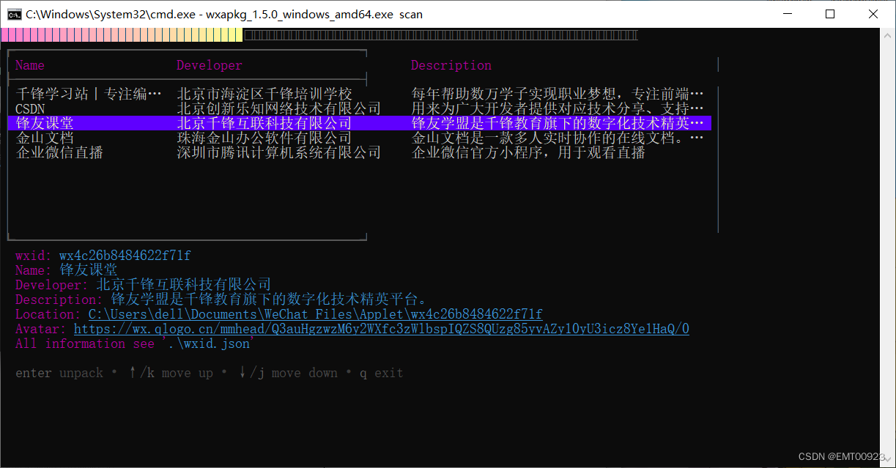Click the window title text

point(224,14)
